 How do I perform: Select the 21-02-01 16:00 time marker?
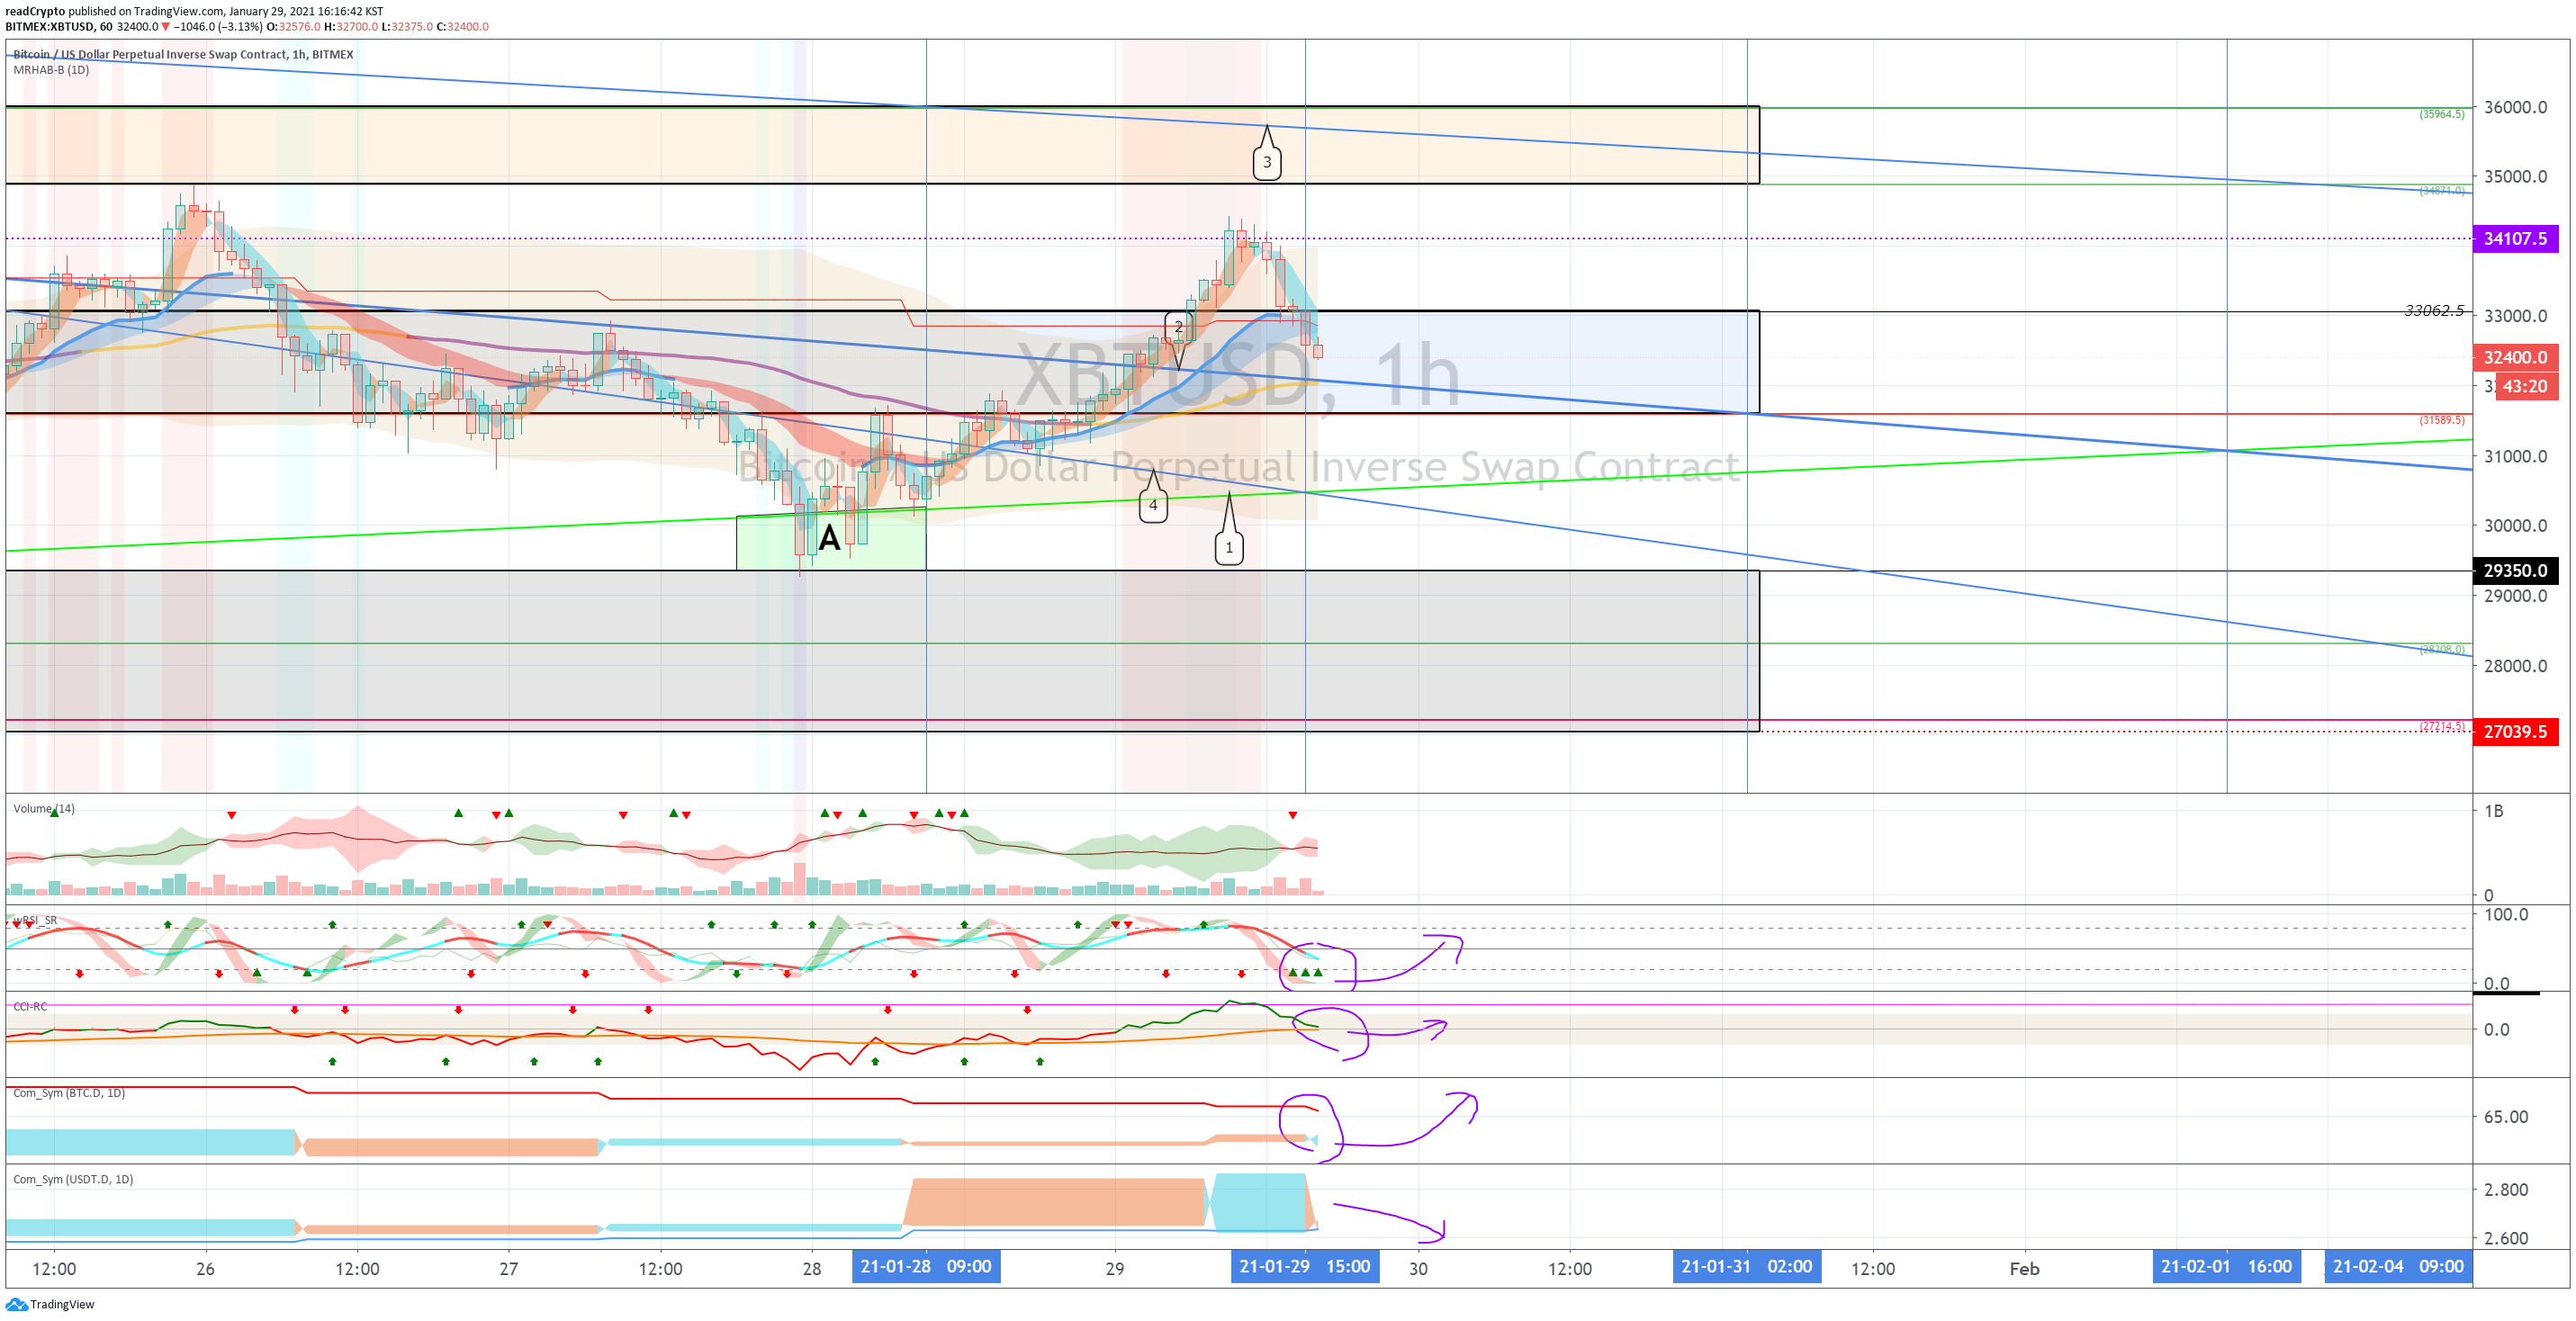2226,1266
